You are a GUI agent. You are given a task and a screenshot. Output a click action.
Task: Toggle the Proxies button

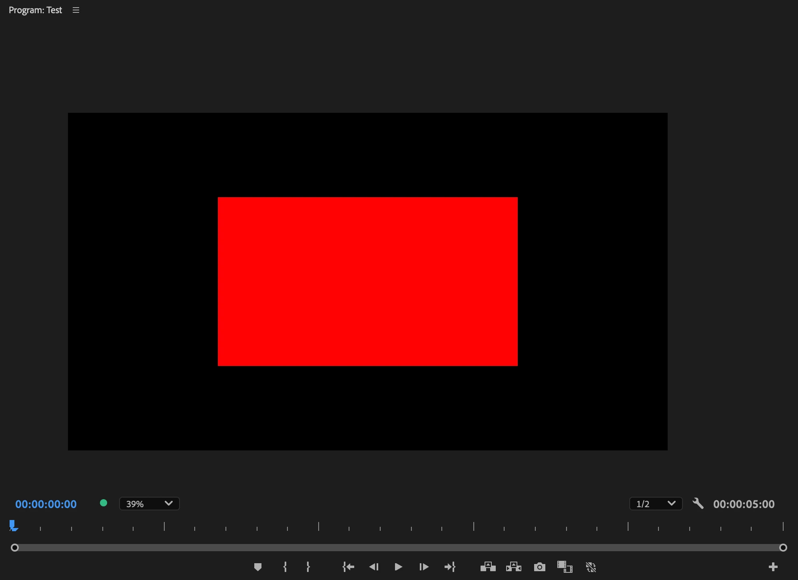pos(591,567)
